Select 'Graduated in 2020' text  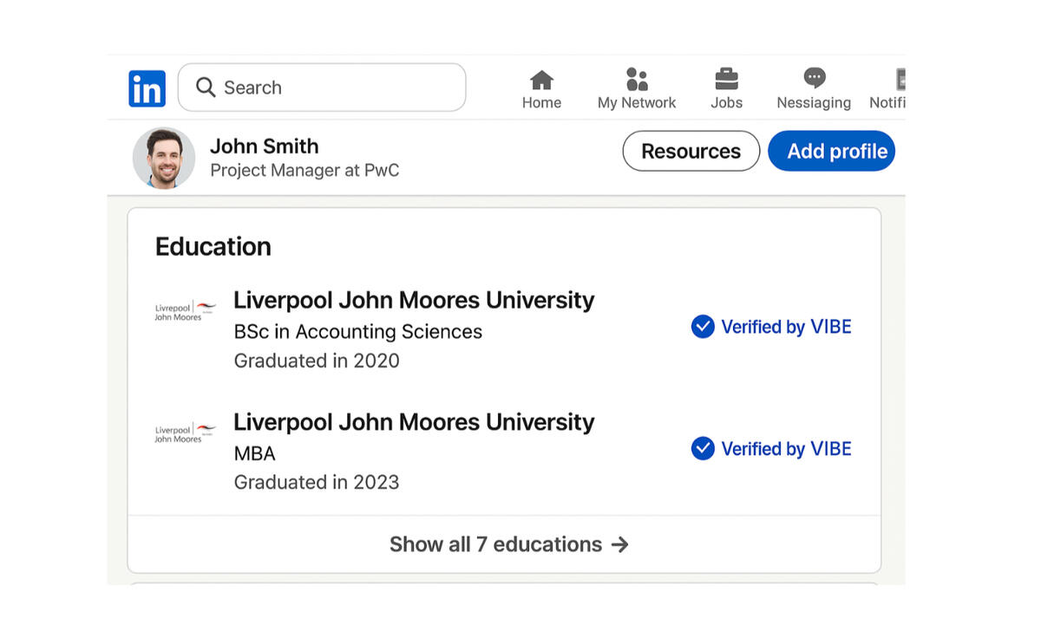[x=317, y=361]
